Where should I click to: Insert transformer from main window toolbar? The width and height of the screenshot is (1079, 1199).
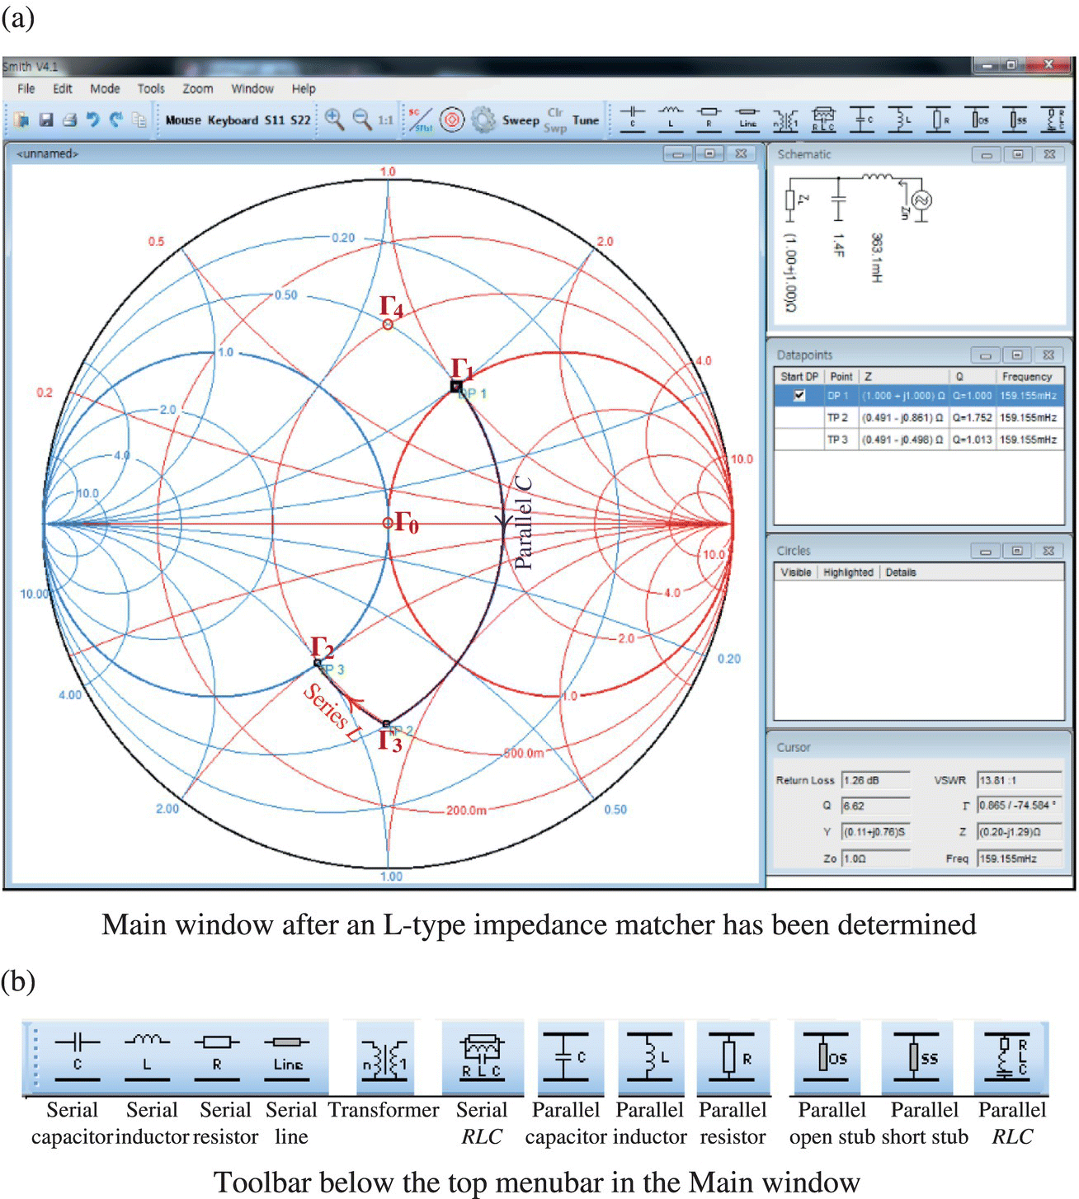[785, 120]
